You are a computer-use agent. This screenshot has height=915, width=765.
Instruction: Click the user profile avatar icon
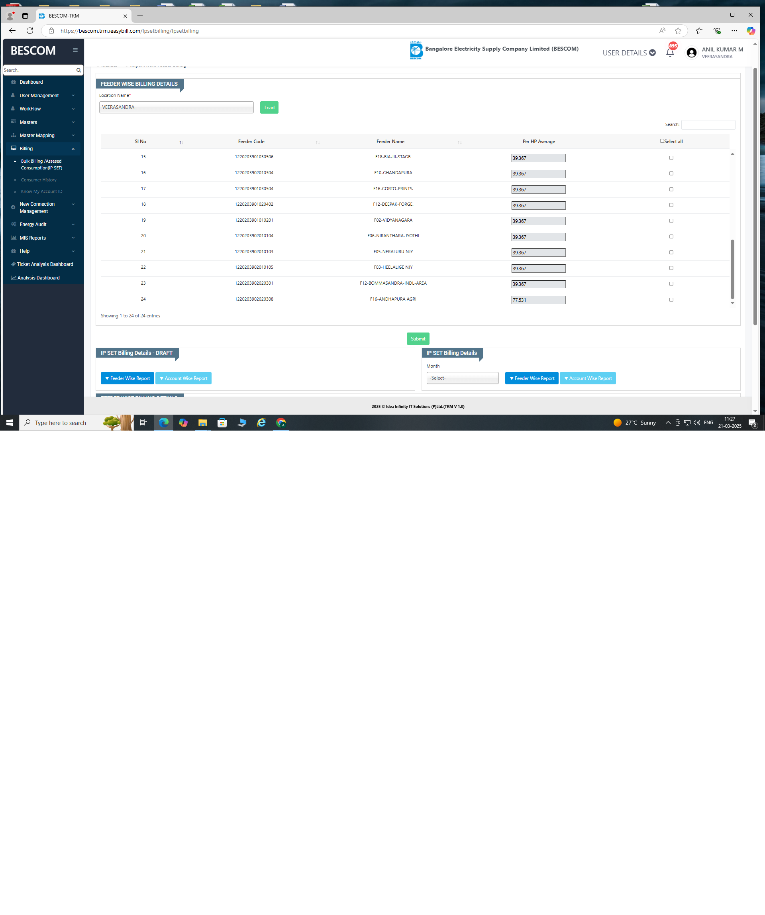[691, 53]
